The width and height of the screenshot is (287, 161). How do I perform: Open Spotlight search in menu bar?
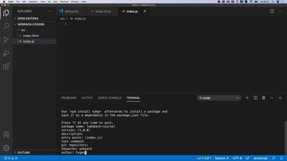tap(273, 2)
